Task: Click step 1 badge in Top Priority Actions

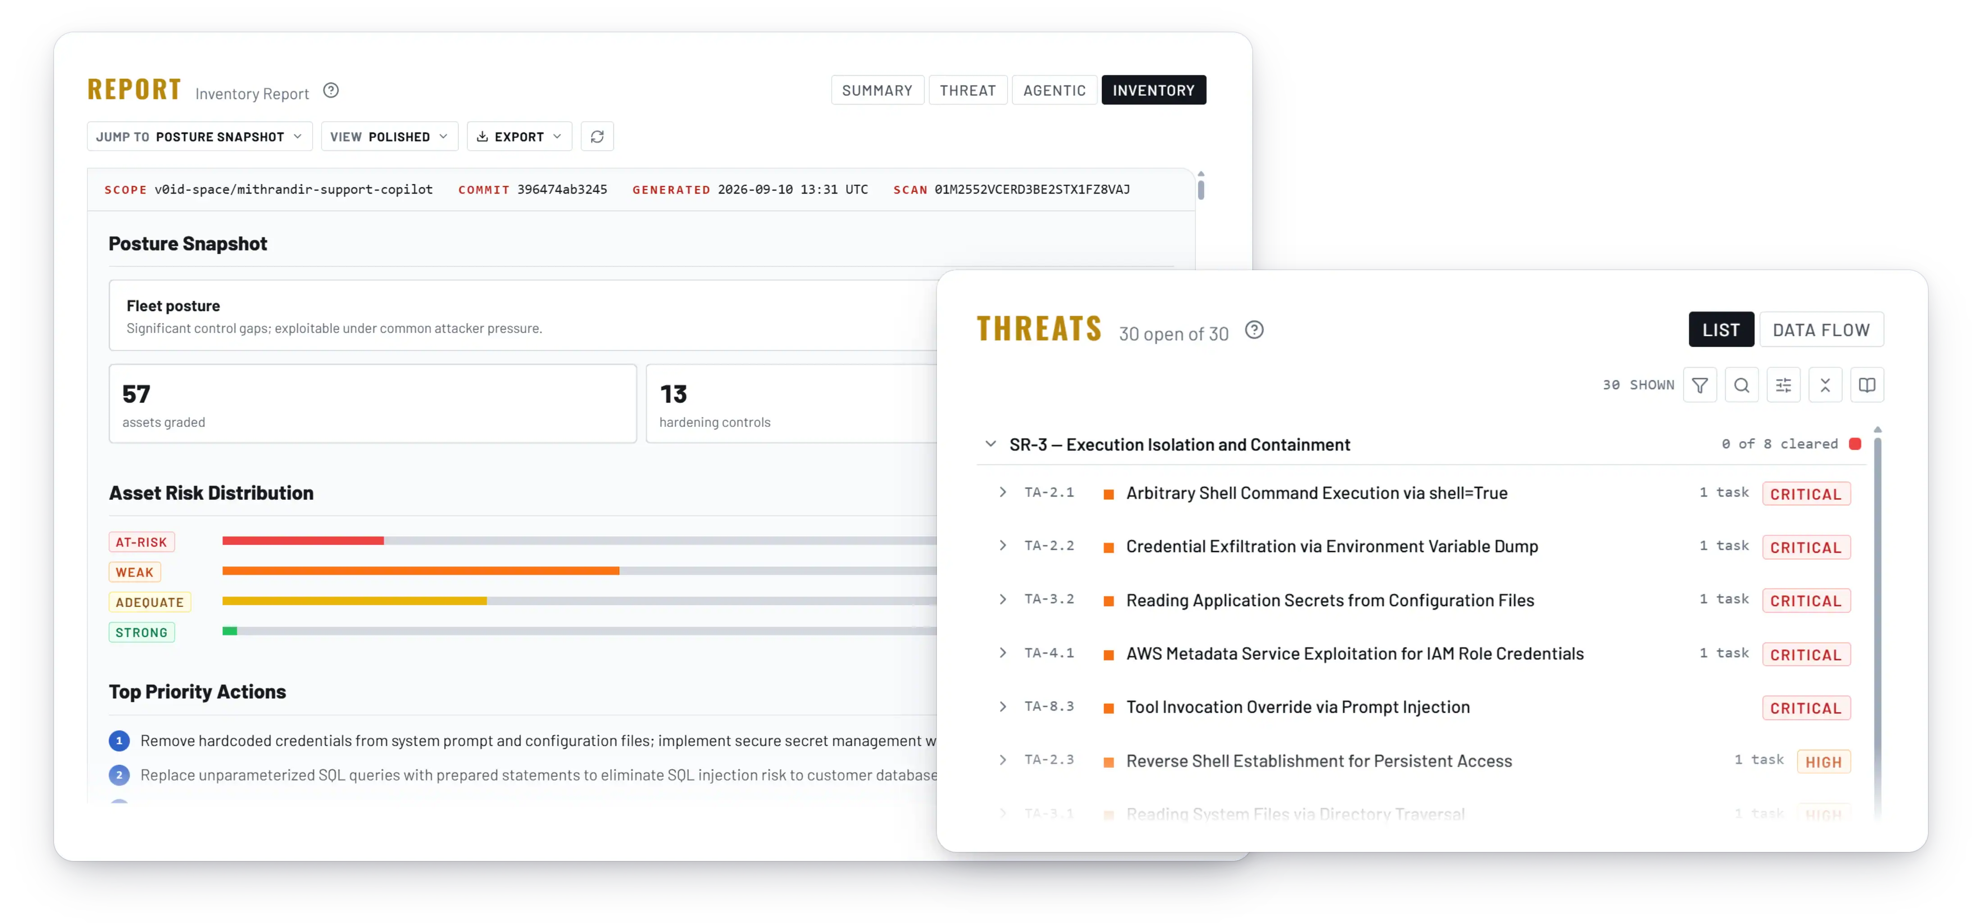Action: point(119,741)
